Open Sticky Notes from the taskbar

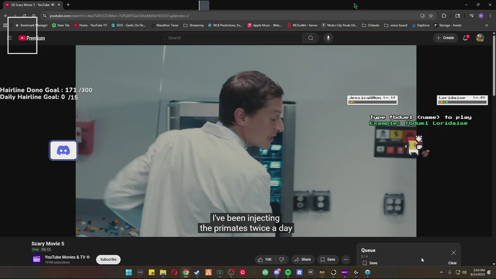click(x=152, y=272)
